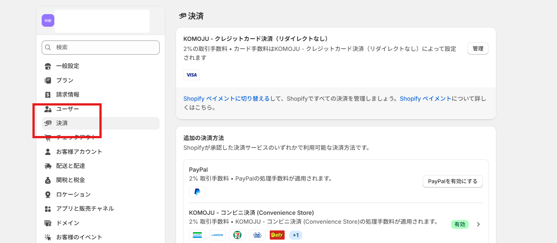The image size is (557, 243).
Task: Select 決済 in the settings sidebar
Action: pos(62,123)
